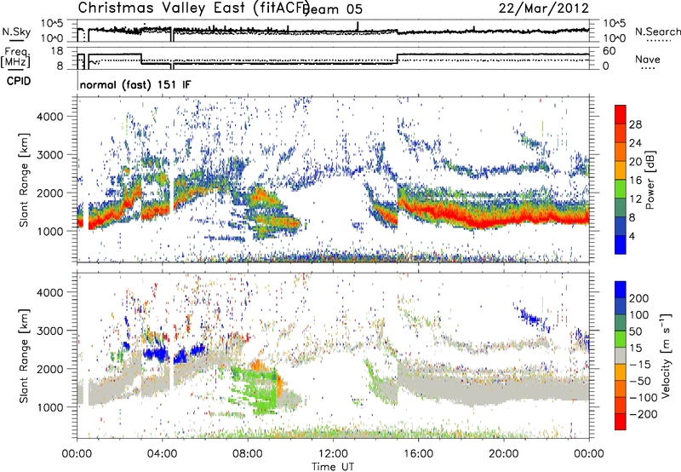Image resolution: width=681 pixels, height=472 pixels.
Task: Click the gray segment of the velocity colorbar
Action: 621,356
